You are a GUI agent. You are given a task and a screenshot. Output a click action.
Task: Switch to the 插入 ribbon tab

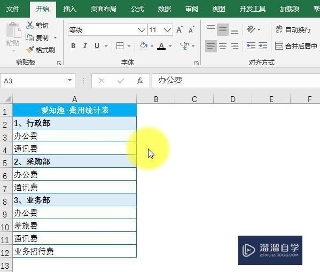[70, 9]
